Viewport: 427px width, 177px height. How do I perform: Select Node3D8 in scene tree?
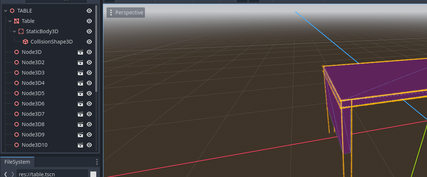pyautogui.click(x=33, y=124)
